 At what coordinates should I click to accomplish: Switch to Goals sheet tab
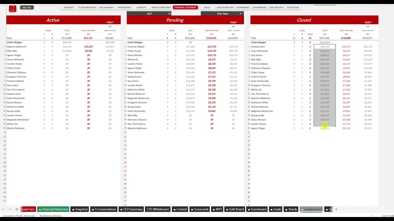pyautogui.click(x=275, y=209)
